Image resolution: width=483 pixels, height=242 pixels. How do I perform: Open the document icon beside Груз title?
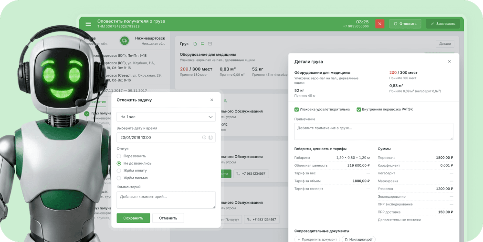tap(195, 44)
